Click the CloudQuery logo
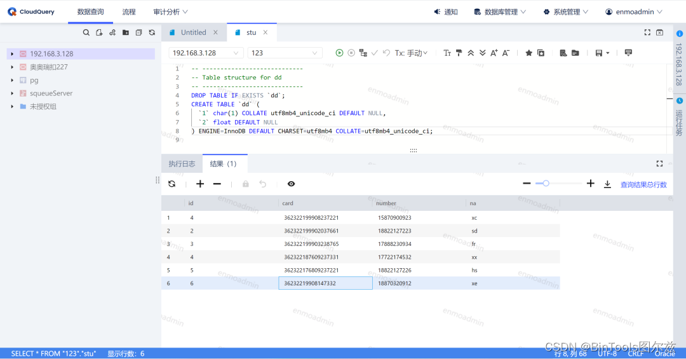Screen dimensions: 686x359 [31, 12]
